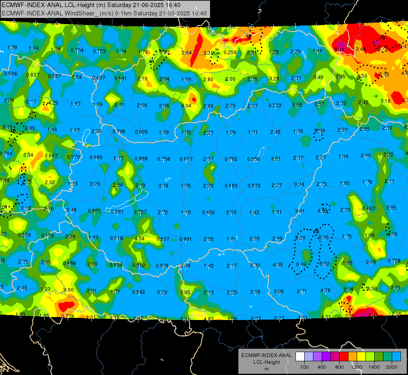This screenshot has width=408, height=375.
Task: Click the white legend swatch
Action: click(300, 356)
